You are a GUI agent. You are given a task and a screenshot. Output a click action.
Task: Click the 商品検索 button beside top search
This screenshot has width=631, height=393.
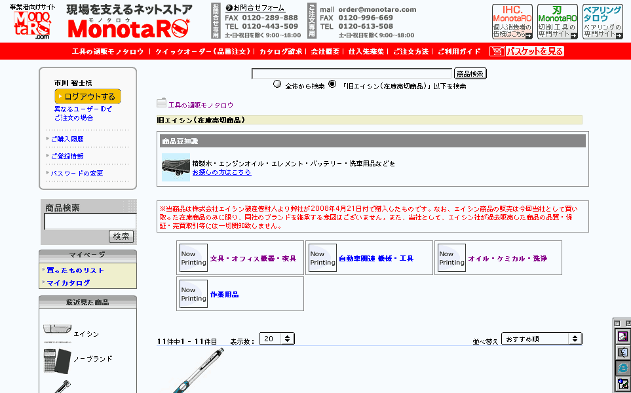click(x=470, y=74)
